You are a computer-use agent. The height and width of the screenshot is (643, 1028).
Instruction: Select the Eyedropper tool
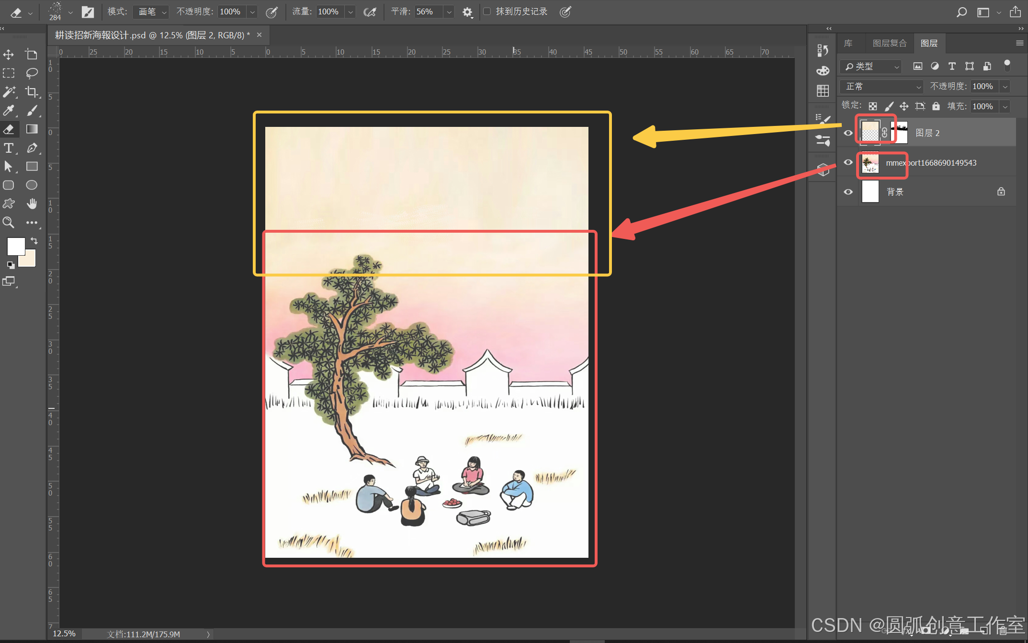click(9, 111)
